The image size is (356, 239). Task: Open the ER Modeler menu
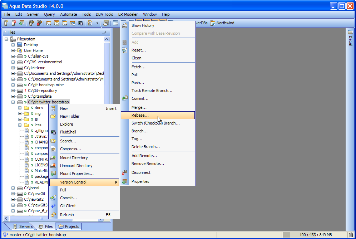(128, 14)
